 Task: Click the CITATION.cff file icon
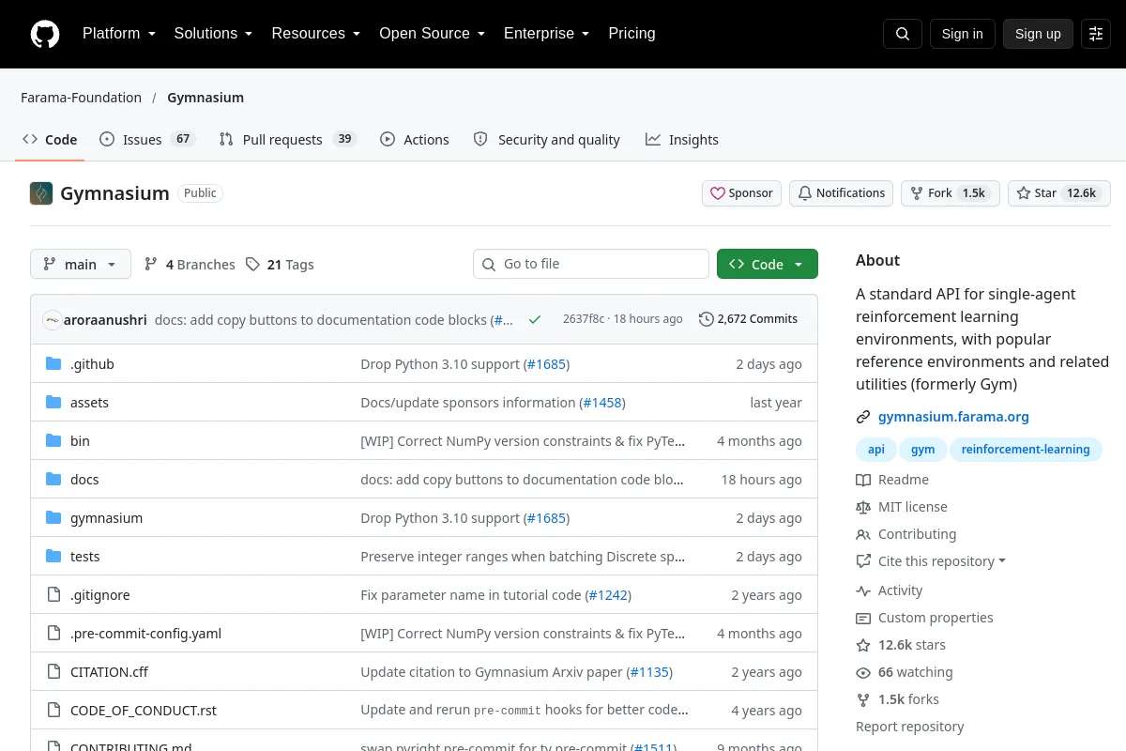click(53, 671)
